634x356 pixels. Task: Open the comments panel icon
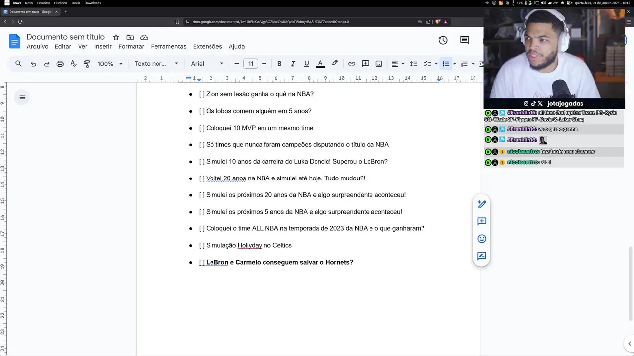[464, 40]
